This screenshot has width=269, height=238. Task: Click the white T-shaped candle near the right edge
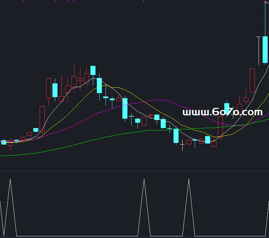[x=259, y=50]
